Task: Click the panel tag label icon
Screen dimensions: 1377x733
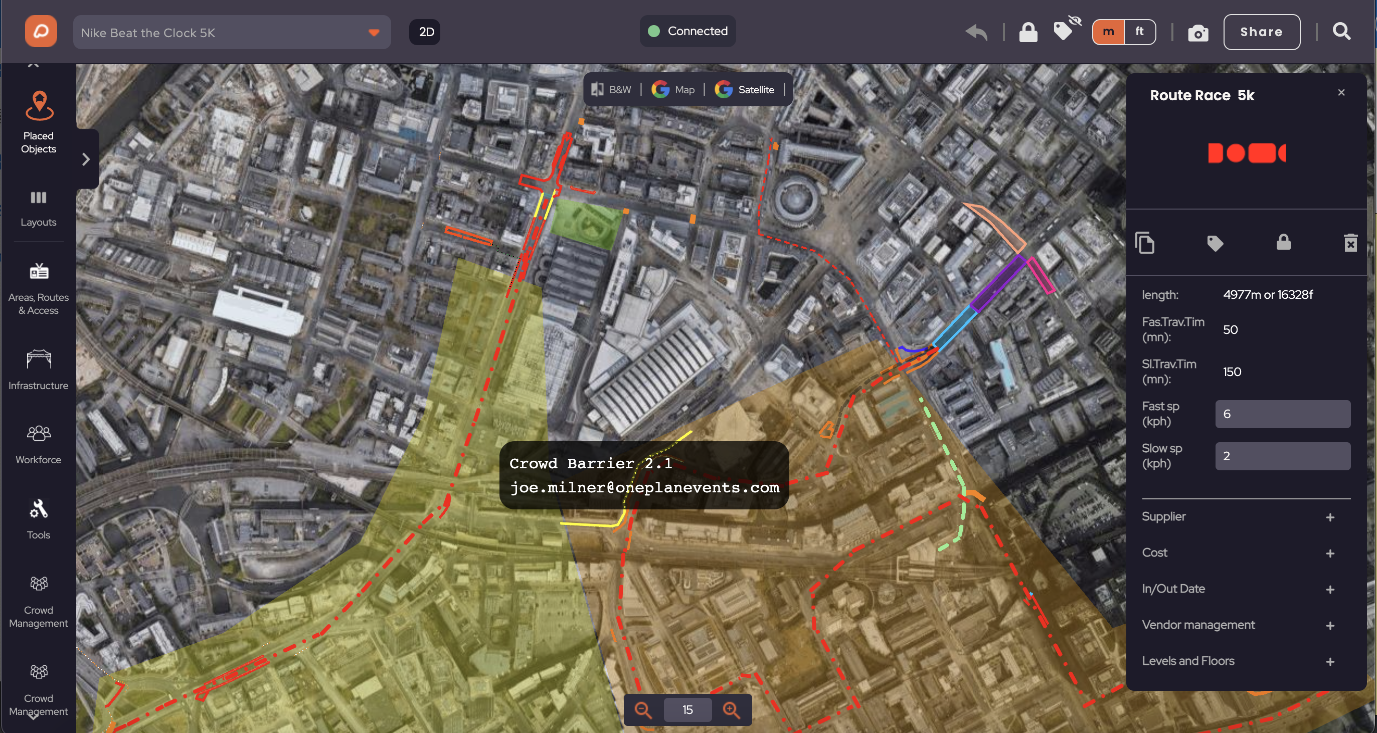Action: 1215,243
